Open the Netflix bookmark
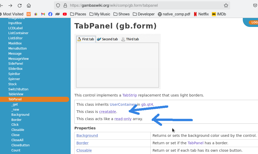The height and width of the screenshot is (154, 258). 201,14
